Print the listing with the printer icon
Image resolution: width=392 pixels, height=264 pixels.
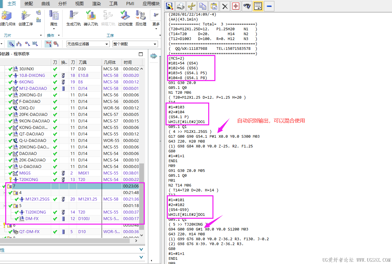(180, 6)
